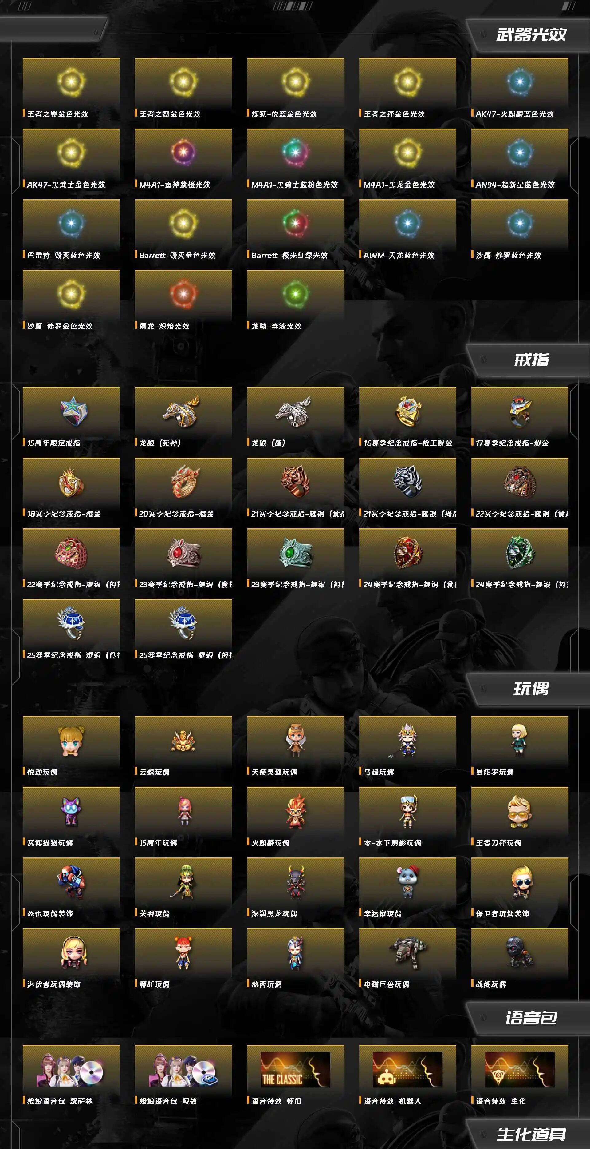Select the 15周年限定戒指 star ring icon
Viewport: 590px width, 1149px height.
73,411
